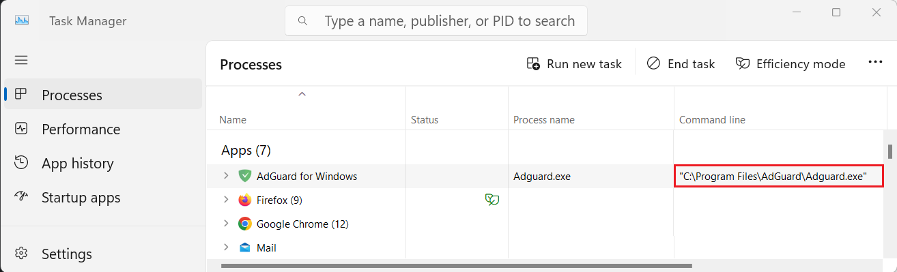Image resolution: width=897 pixels, height=272 pixels.
Task: Click Firefox's green efficiency leaf icon
Action: (x=492, y=200)
